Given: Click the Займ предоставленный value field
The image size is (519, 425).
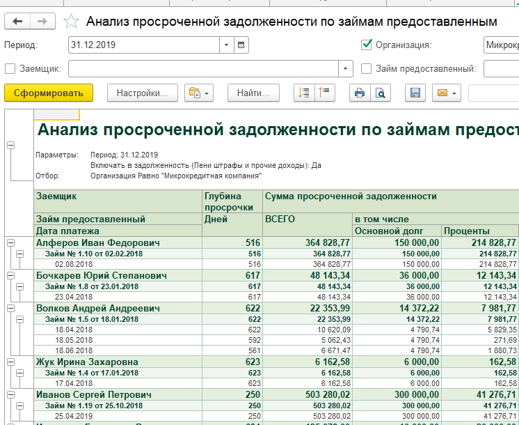Looking at the screenshot, I should [501, 68].
